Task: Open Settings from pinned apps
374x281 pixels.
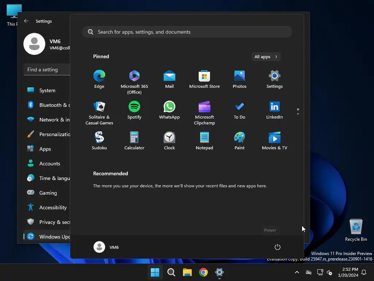Action: click(275, 79)
